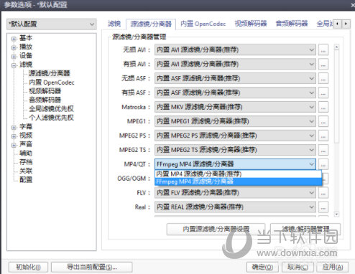
Task: Click the … button beside 无损 AVI
Action: pos(323,49)
